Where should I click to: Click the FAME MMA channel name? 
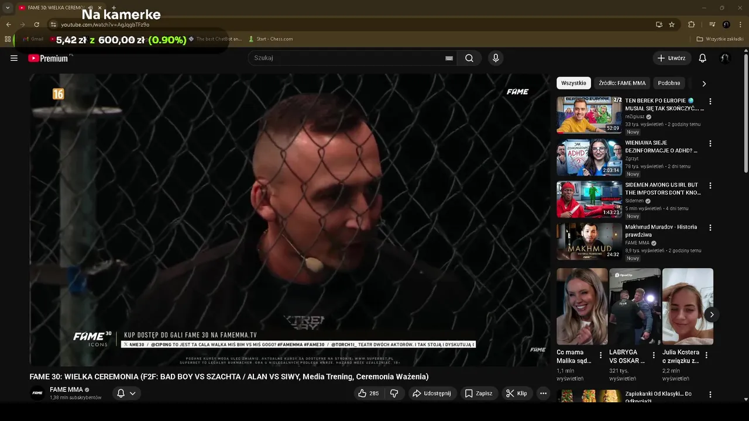coord(66,389)
